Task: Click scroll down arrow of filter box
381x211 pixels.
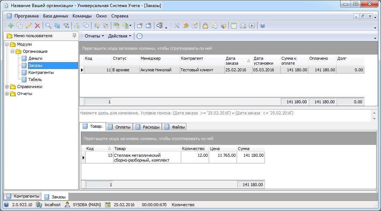Action: [x=374, y=119]
